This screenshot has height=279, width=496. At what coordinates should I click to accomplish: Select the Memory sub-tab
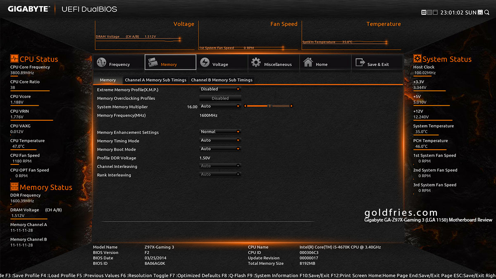point(108,80)
